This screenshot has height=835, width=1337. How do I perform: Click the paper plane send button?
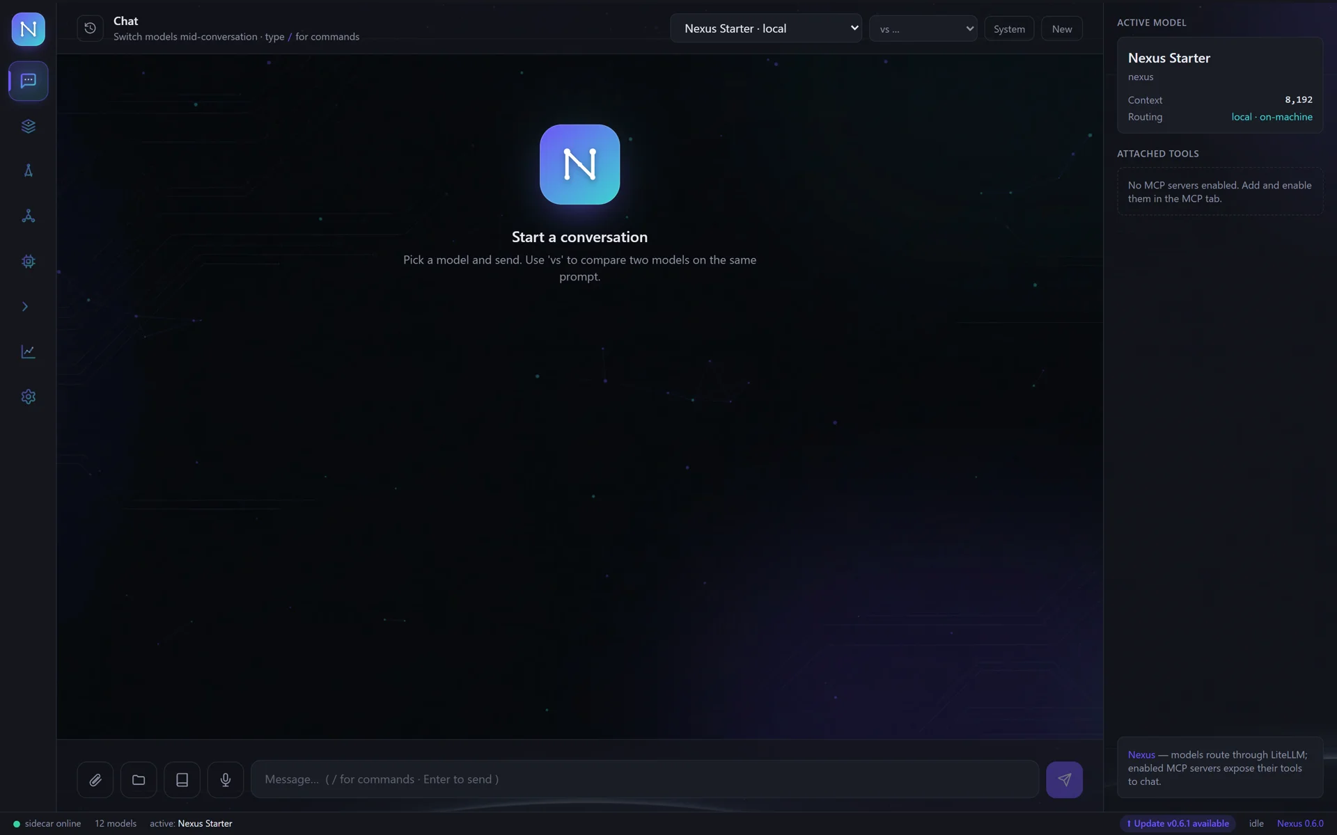click(1064, 779)
